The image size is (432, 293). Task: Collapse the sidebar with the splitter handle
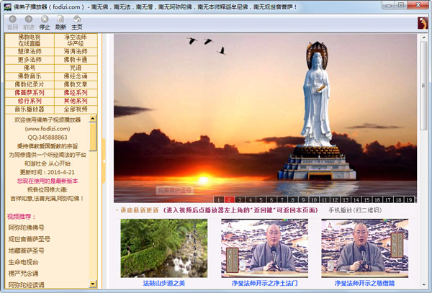tap(104, 161)
